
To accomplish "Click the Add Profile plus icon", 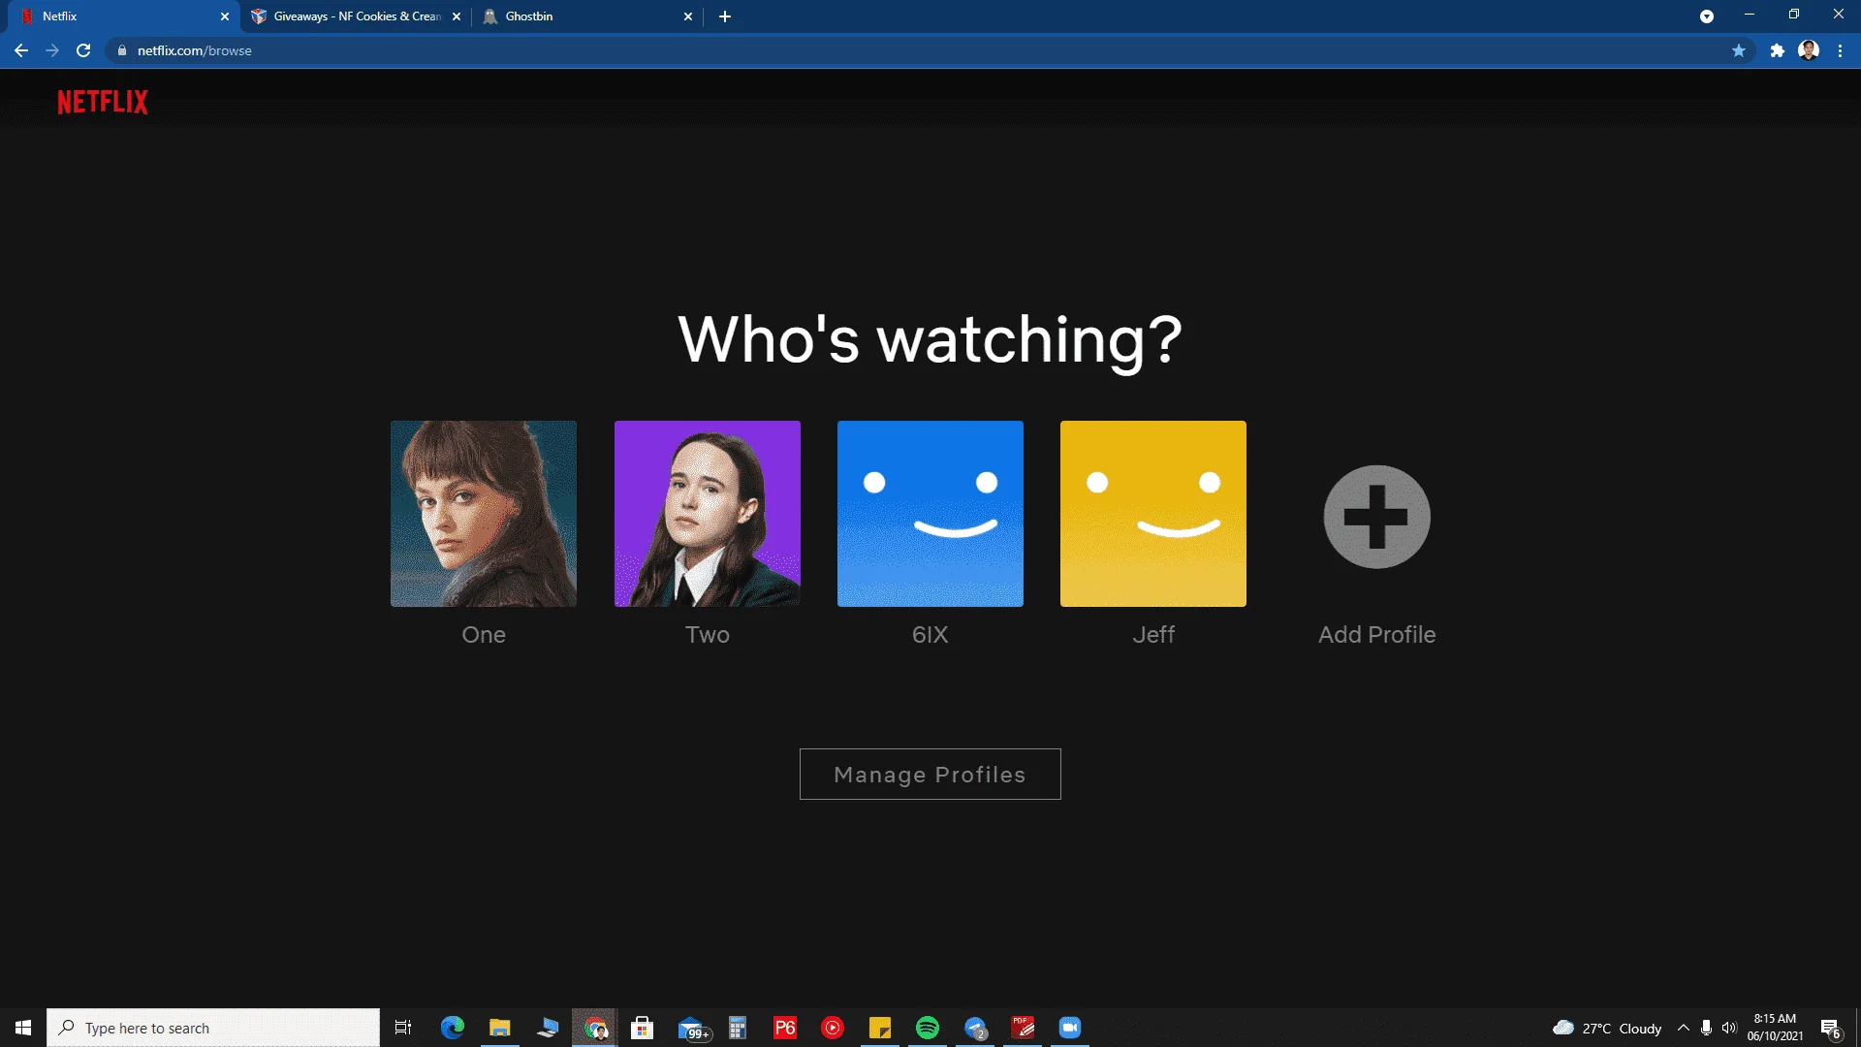I will point(1376,517).
